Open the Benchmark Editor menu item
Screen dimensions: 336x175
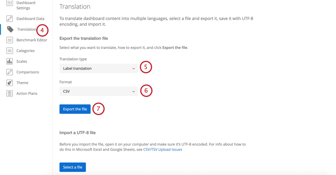pos(32,40)
